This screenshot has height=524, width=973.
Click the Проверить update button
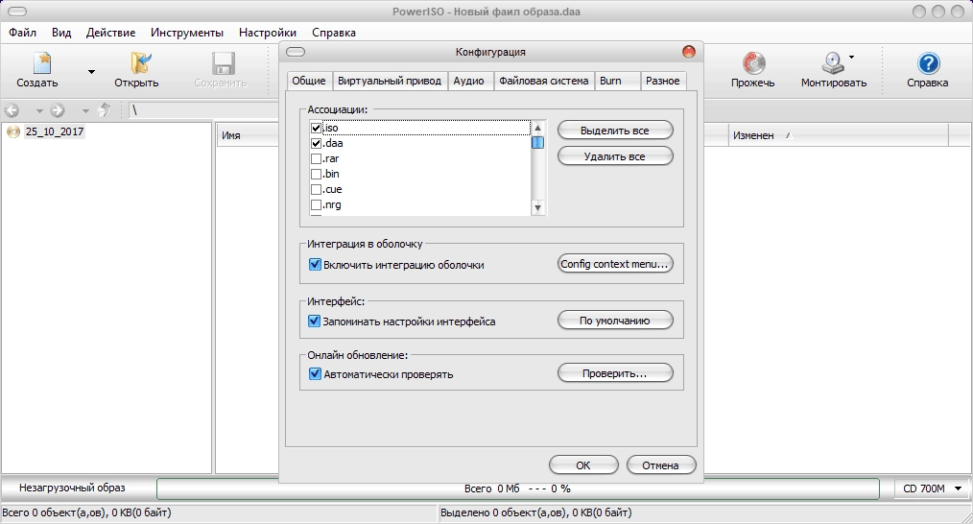tap(615, 373)
